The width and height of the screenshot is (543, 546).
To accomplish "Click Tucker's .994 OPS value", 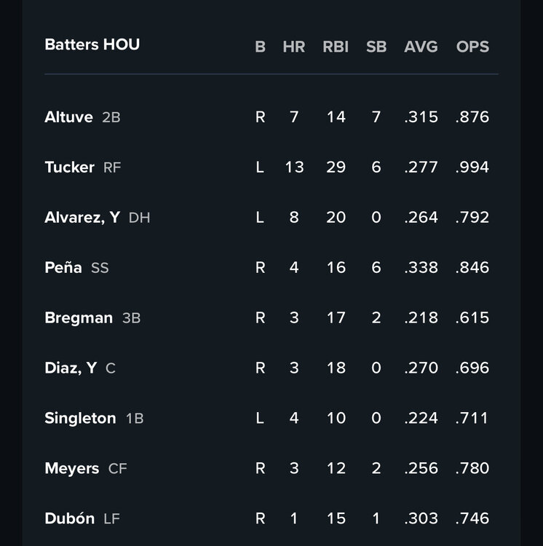I will point(472,167).
